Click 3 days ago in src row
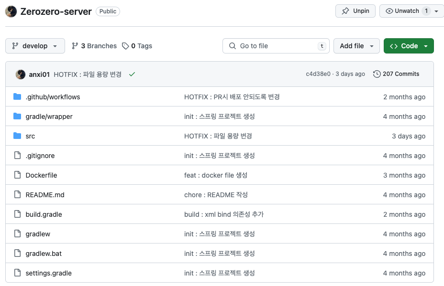 pyautogui.click(x=409, y=136)
